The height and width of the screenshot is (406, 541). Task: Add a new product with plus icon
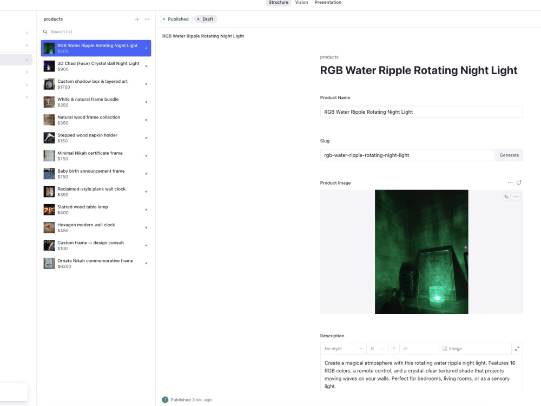pos(137,19)
